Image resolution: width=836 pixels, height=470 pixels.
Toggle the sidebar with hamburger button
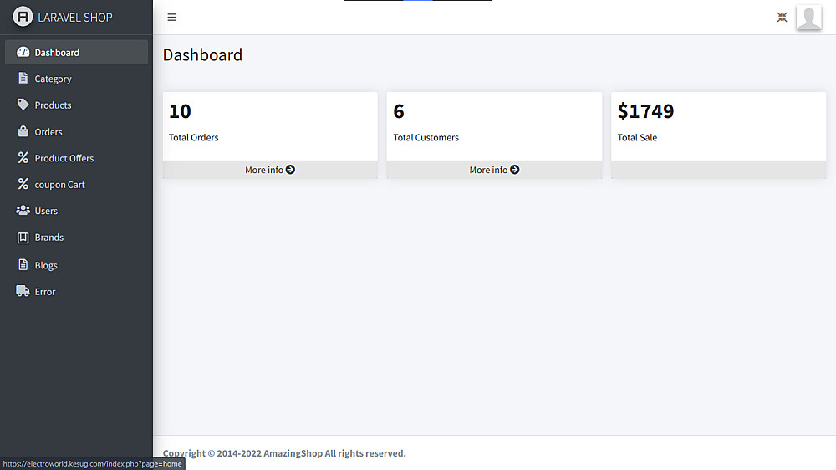(172, 17)
